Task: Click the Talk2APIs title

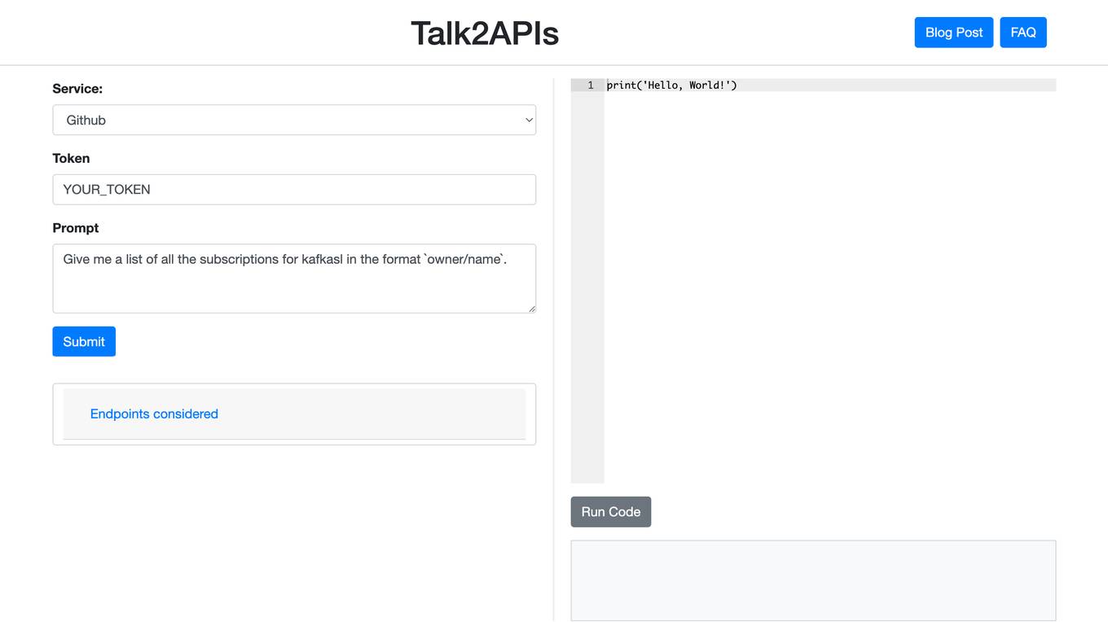Action: coord(485,33)
